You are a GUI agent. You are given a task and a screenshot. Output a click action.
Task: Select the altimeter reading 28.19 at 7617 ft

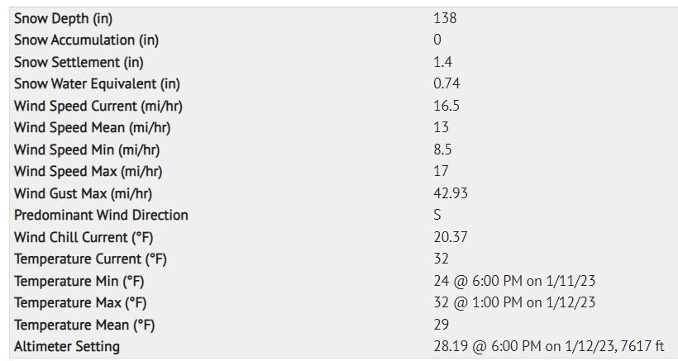549,346
